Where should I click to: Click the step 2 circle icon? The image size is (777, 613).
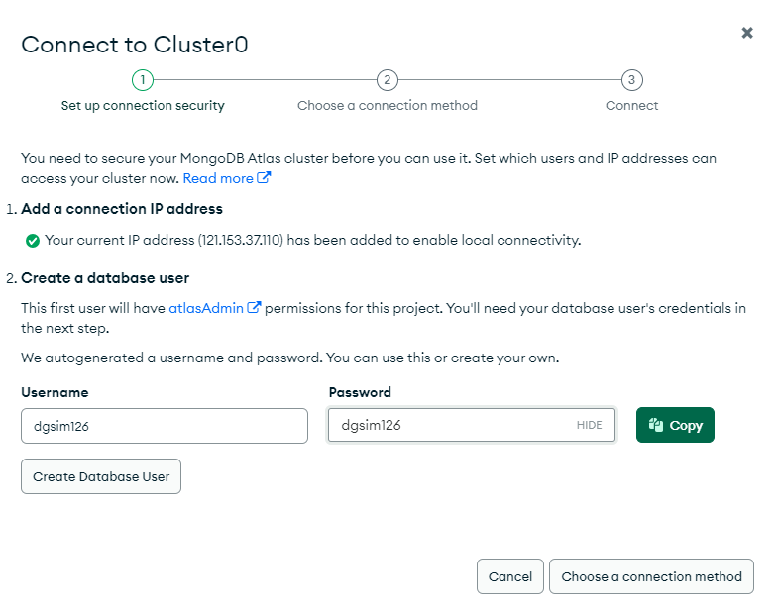387,79
